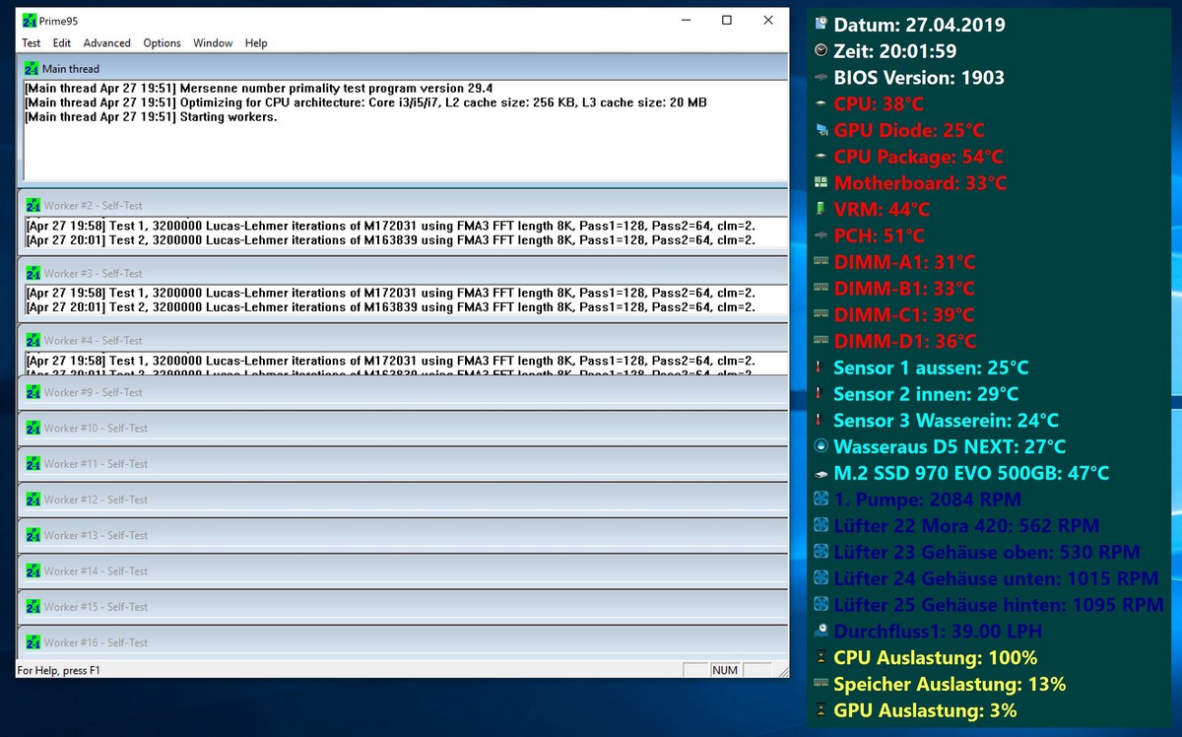Image resolution: width=1182 pixels, height=737 pixels.
Task: Click the Worker #12 Self-Test window icon
Action: pos(34,500)
